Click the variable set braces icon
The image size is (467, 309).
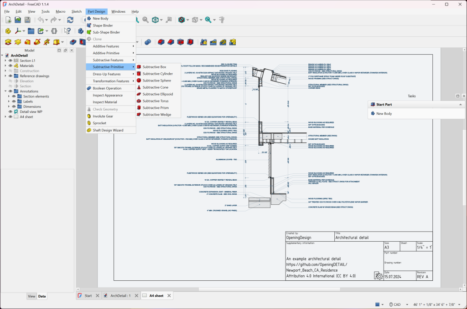pos(54,31)
